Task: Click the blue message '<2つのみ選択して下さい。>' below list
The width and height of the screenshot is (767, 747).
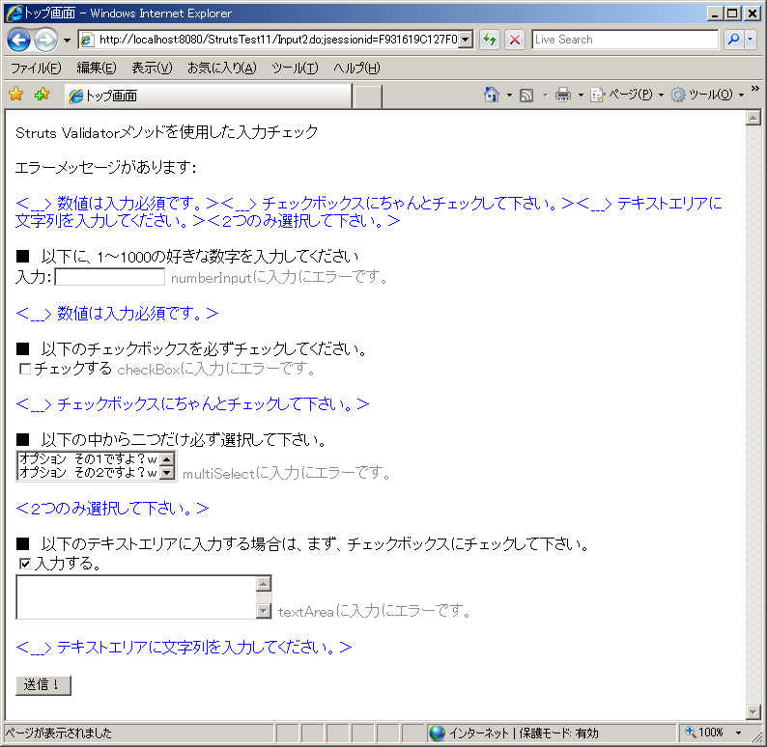Action: (112, 509)
